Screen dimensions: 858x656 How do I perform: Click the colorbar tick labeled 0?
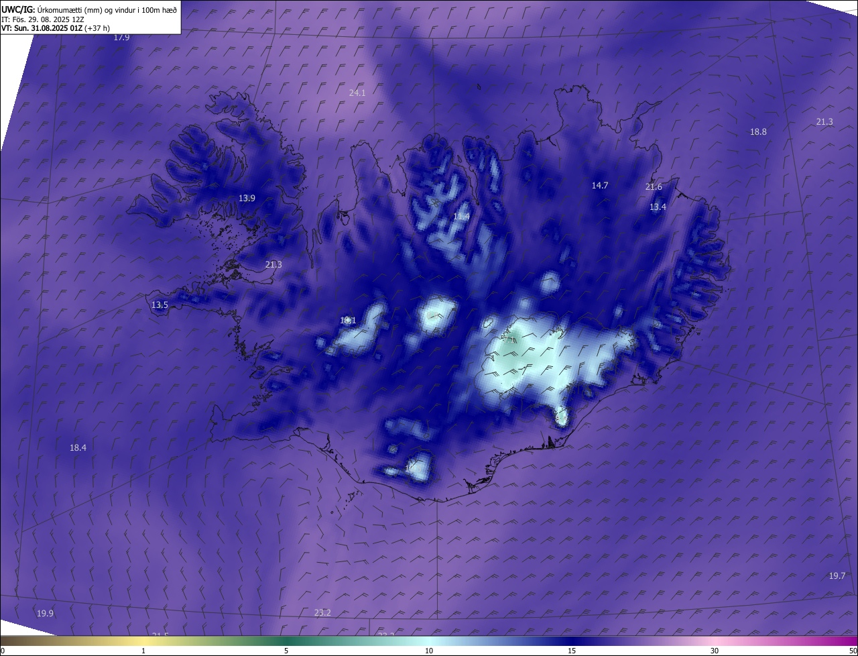click(x=2, y=651)
